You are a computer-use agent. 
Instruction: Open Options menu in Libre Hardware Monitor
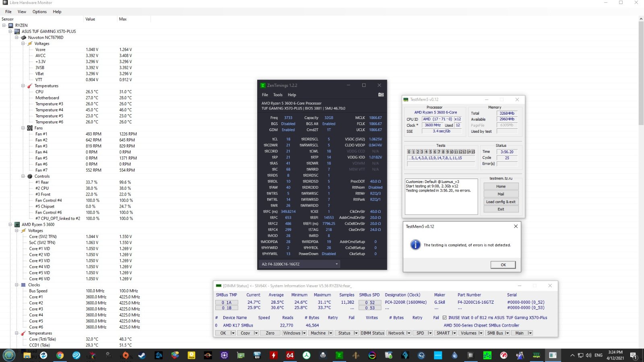pos(39,12)
